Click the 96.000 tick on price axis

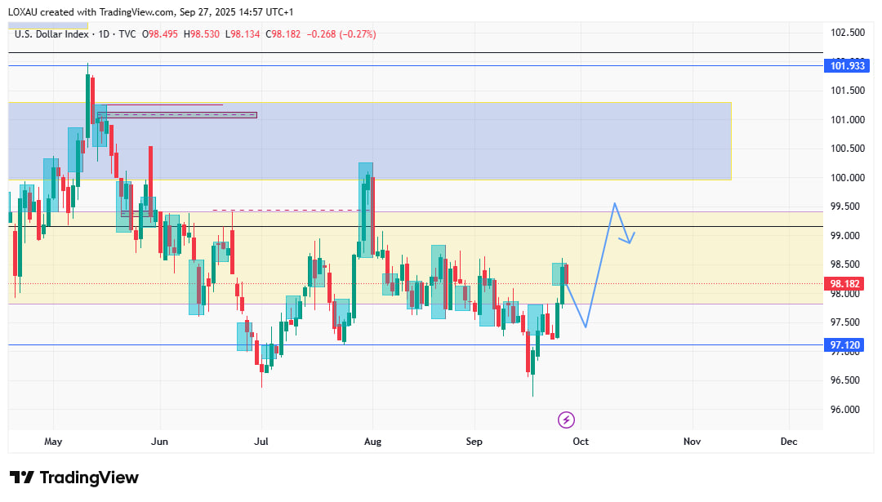click(847, 410)
